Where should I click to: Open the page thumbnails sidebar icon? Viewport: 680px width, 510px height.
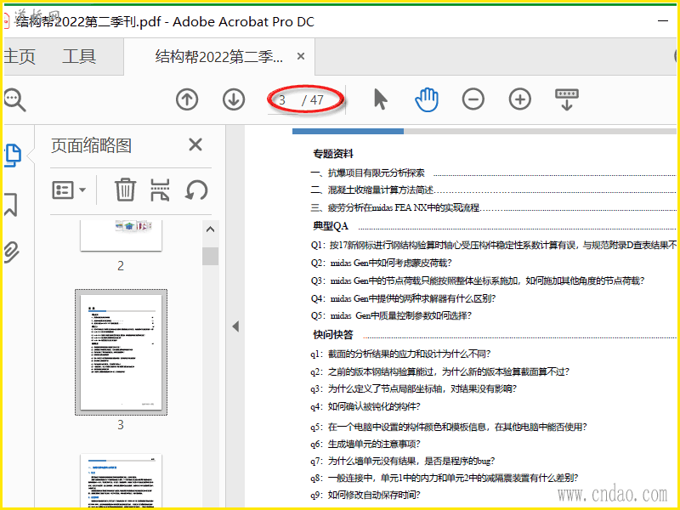13,156
